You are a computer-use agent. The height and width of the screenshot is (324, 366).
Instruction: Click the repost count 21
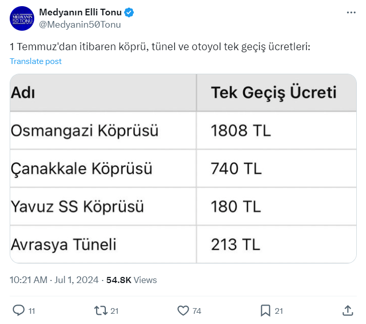coord(115,311)
